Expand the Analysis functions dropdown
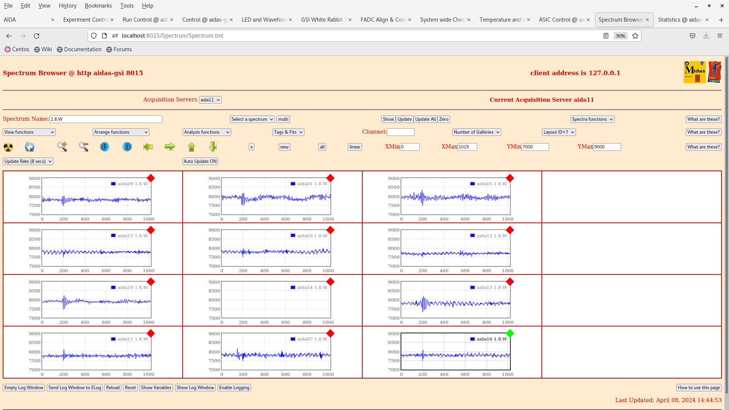Screen dimensions: 729x410 pyautogui.click(x=206, y=131)
